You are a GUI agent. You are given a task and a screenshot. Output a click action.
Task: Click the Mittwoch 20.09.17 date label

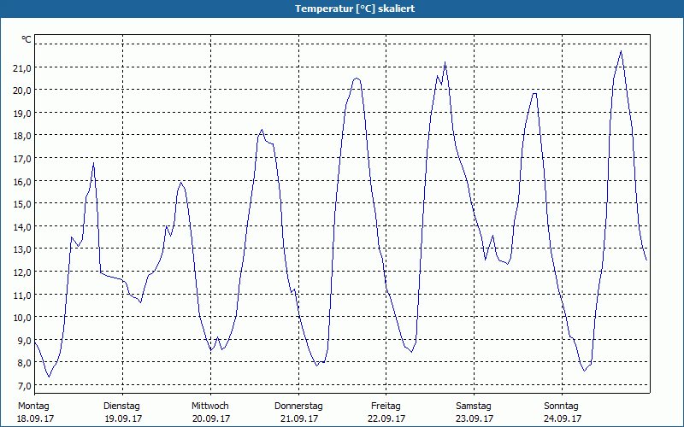(x=210, y=412)
